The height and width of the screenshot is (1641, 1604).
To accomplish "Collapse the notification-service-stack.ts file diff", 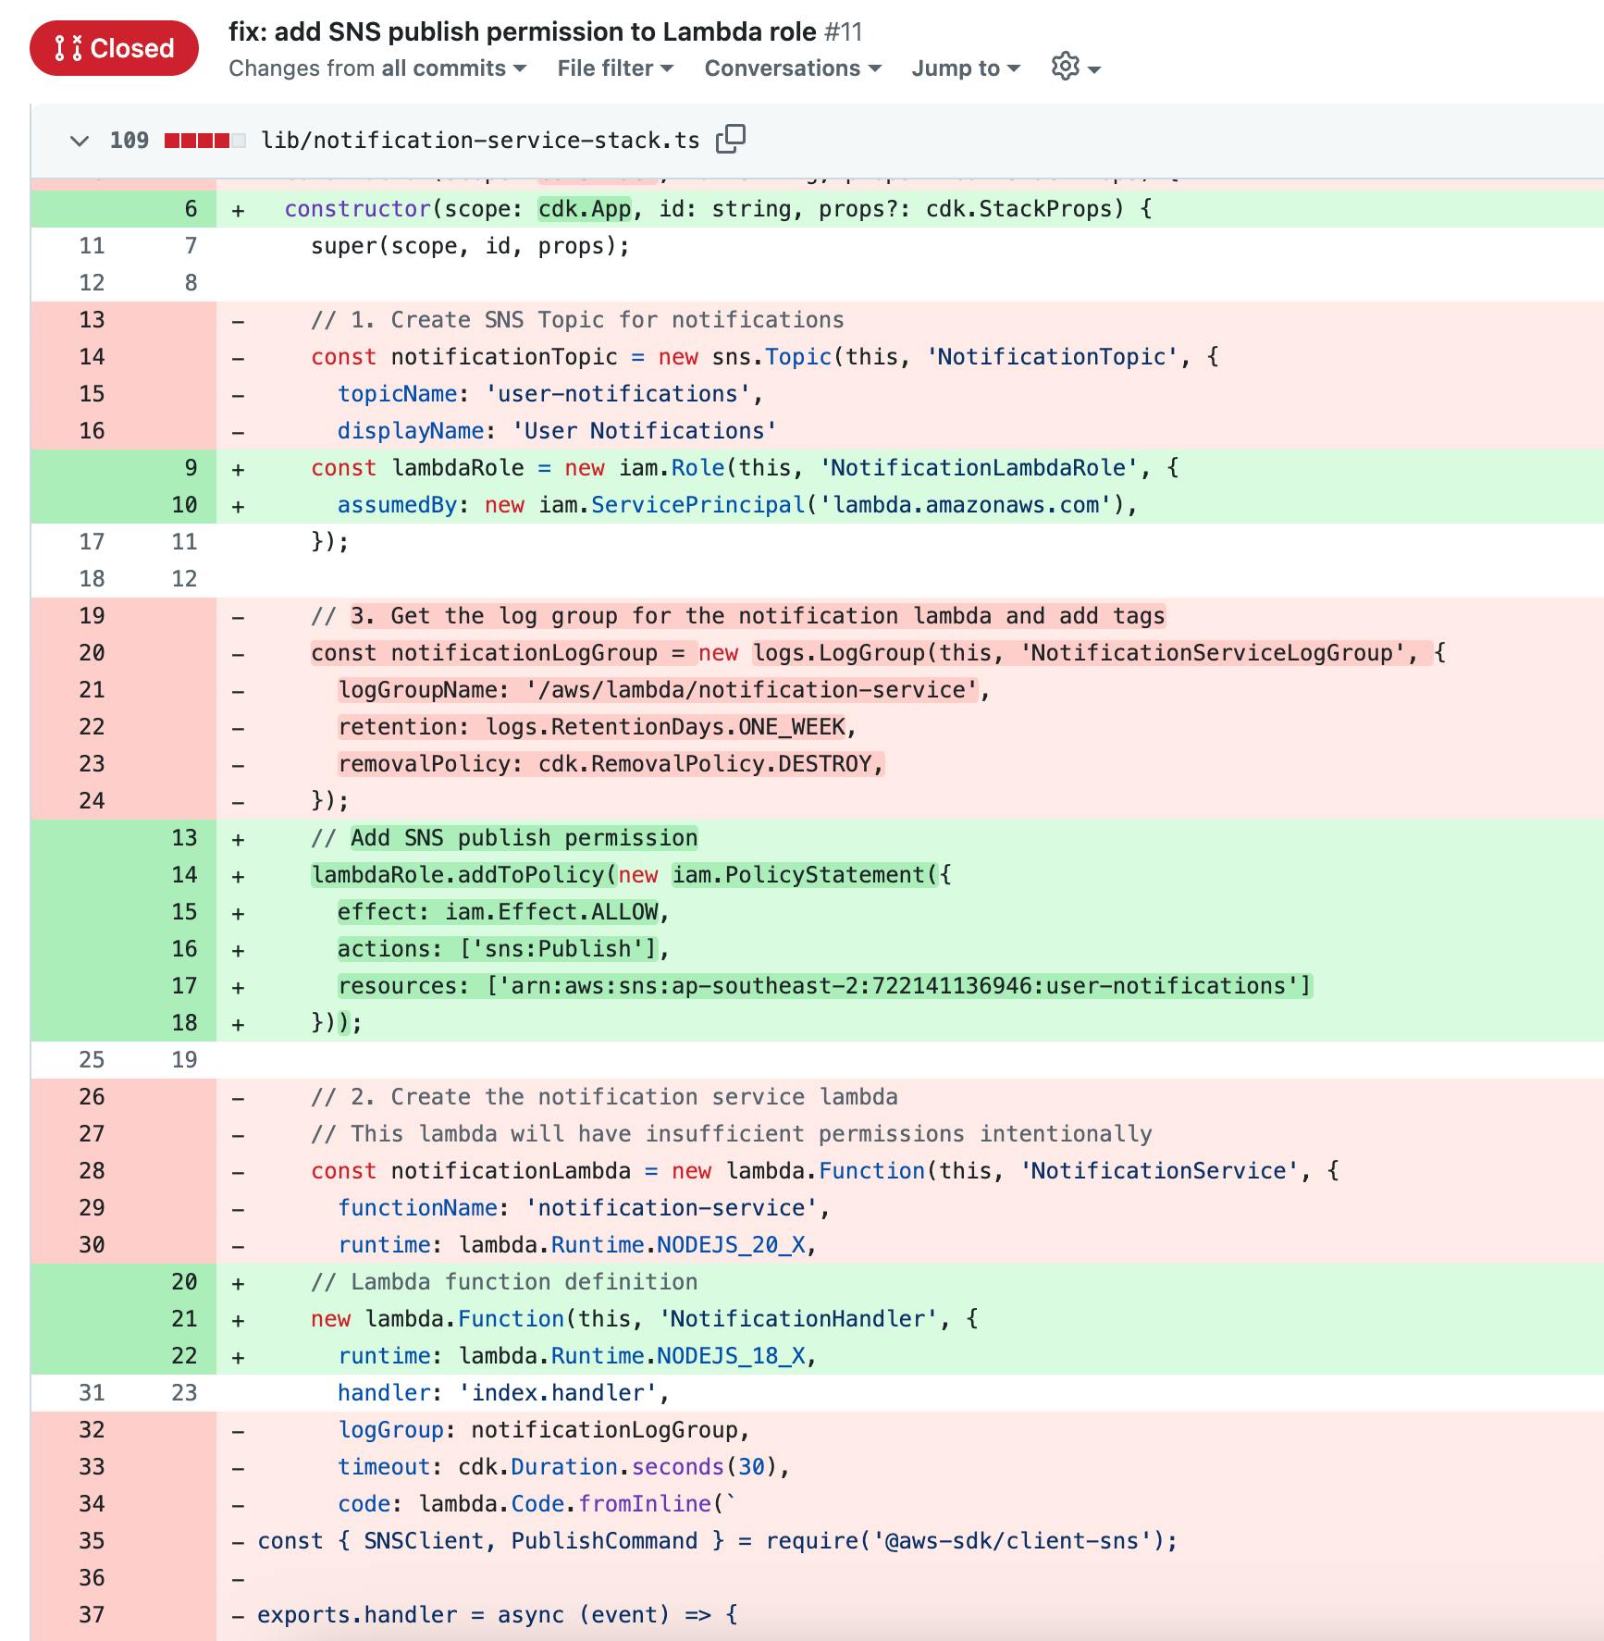I will [x=80, y=141].
